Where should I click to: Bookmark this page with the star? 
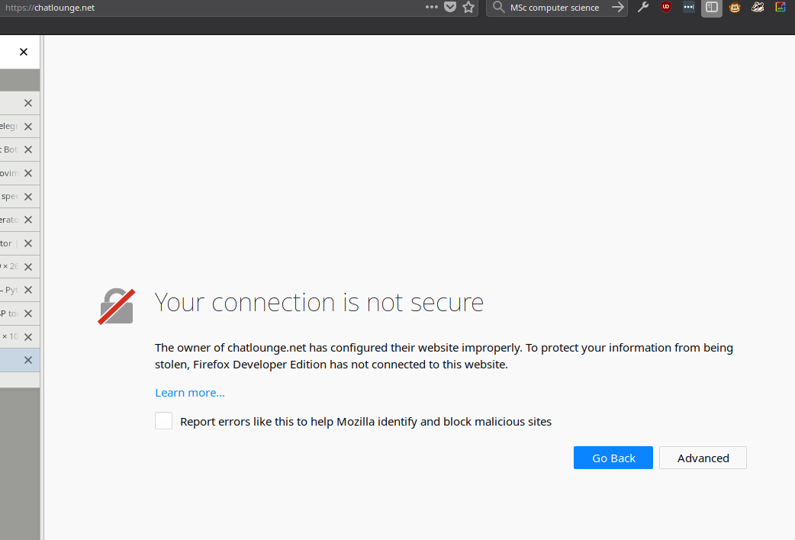468,7
